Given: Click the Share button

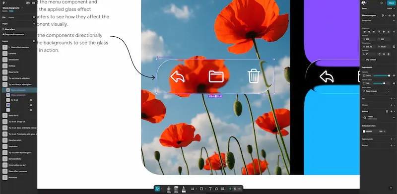Looking at the screenshot, I should 392,3.
